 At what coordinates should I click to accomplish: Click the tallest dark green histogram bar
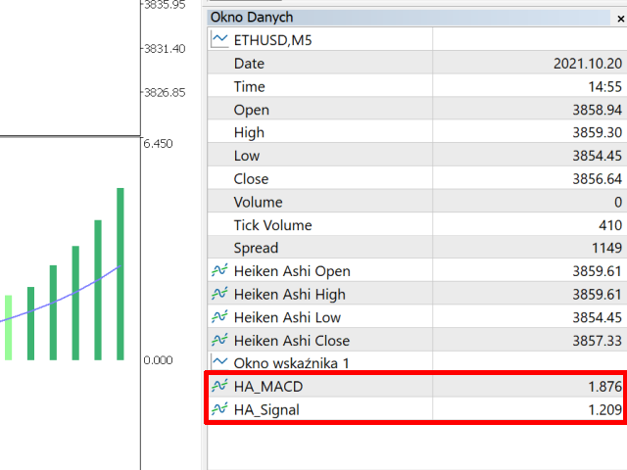[121, 274]
